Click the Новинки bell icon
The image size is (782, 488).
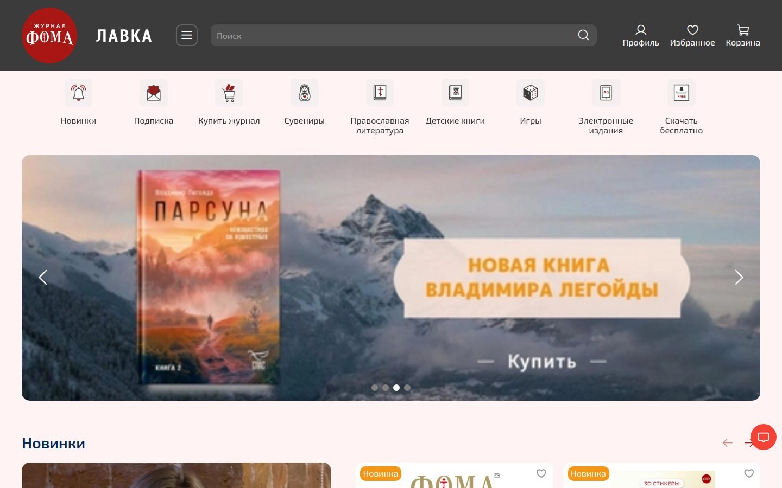point(78,93)
